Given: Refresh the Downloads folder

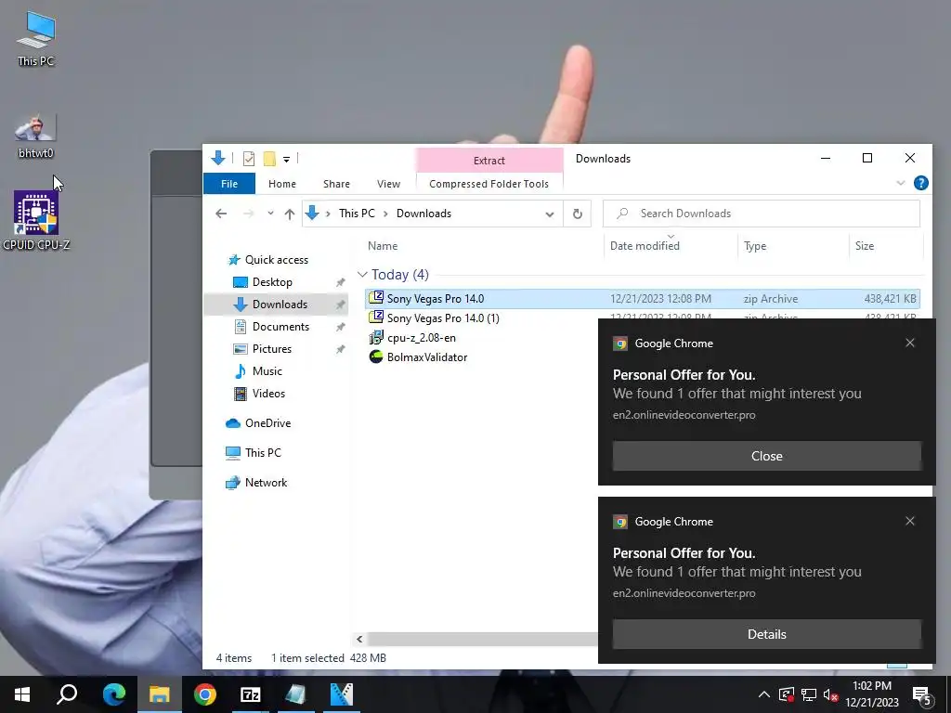Looking at the screenshot, I should pyautogui.click(x=578, y=214).
